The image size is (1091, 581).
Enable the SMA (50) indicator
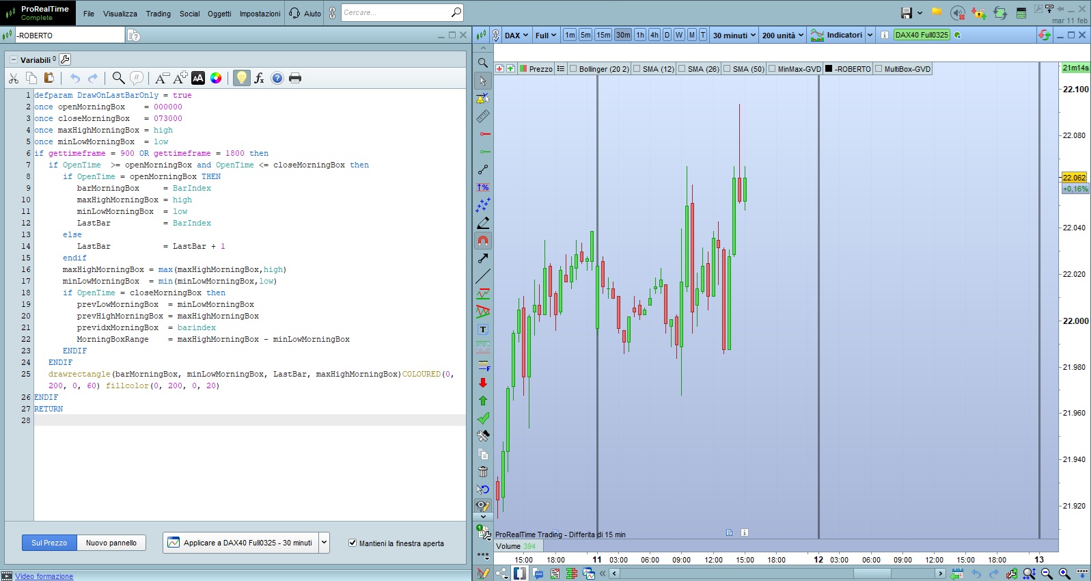coord(727,69)
